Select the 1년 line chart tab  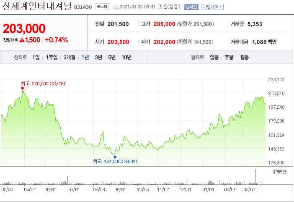[85, 57]
